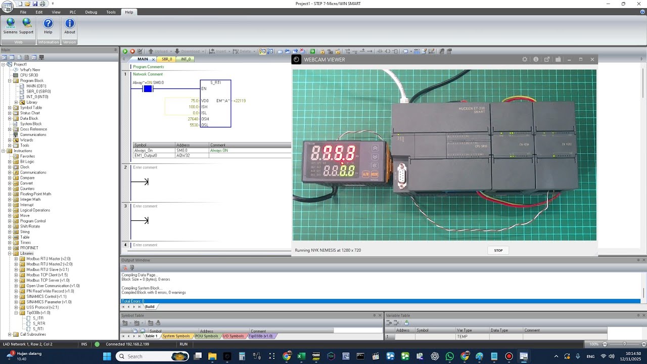
Task: Collapse the Tip038b (v1.0) library
Action: [x=16, y=313]
